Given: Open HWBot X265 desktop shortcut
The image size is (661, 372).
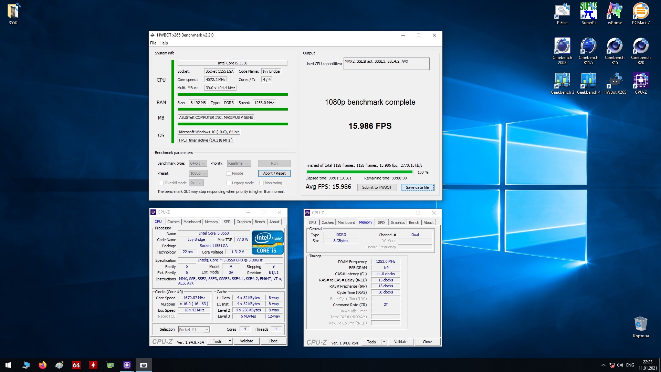Looking at the screenshot, I should 615,83.
